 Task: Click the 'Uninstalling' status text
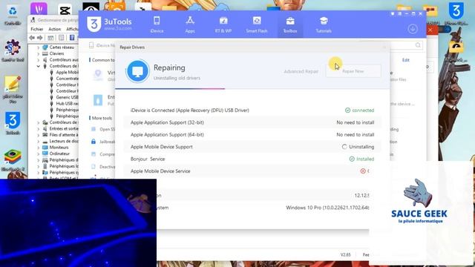click(x=361, y=147)
